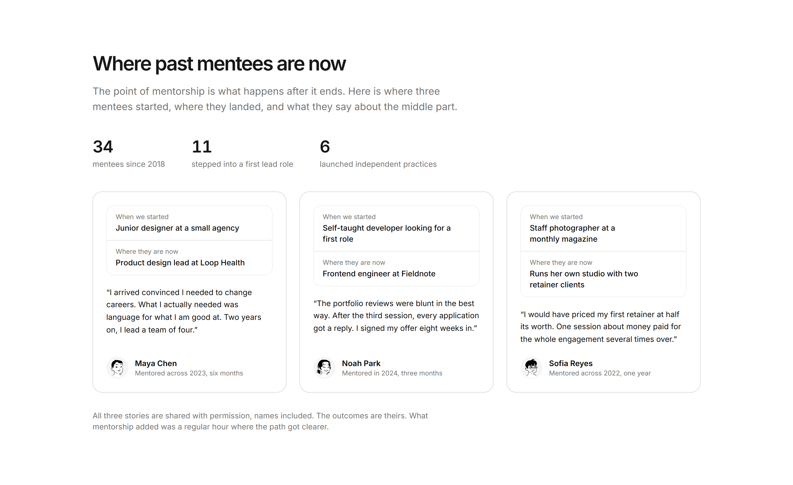This screenshot has height=485, width=793.
Task: Click Noah Park's portfolio reviews quote
Action: coord(396,316)
